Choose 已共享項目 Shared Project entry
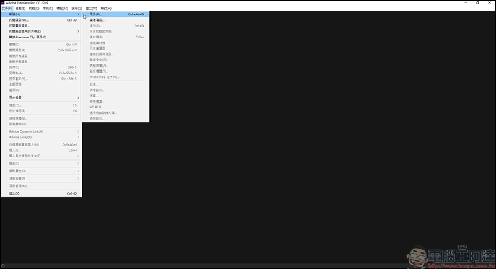 [x=115, y=48]
